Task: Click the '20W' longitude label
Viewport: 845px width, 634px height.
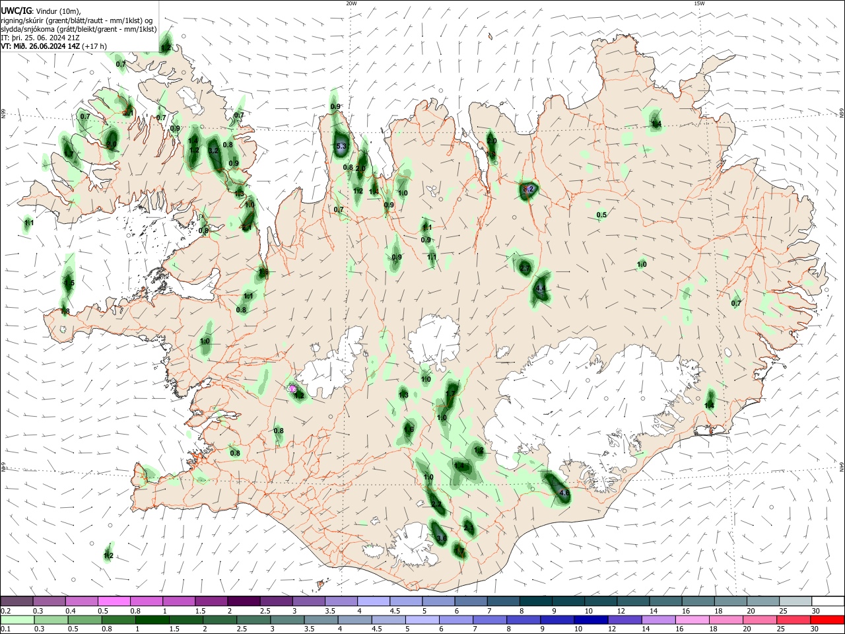Action: pyautogui.click(x=352, y=3)
